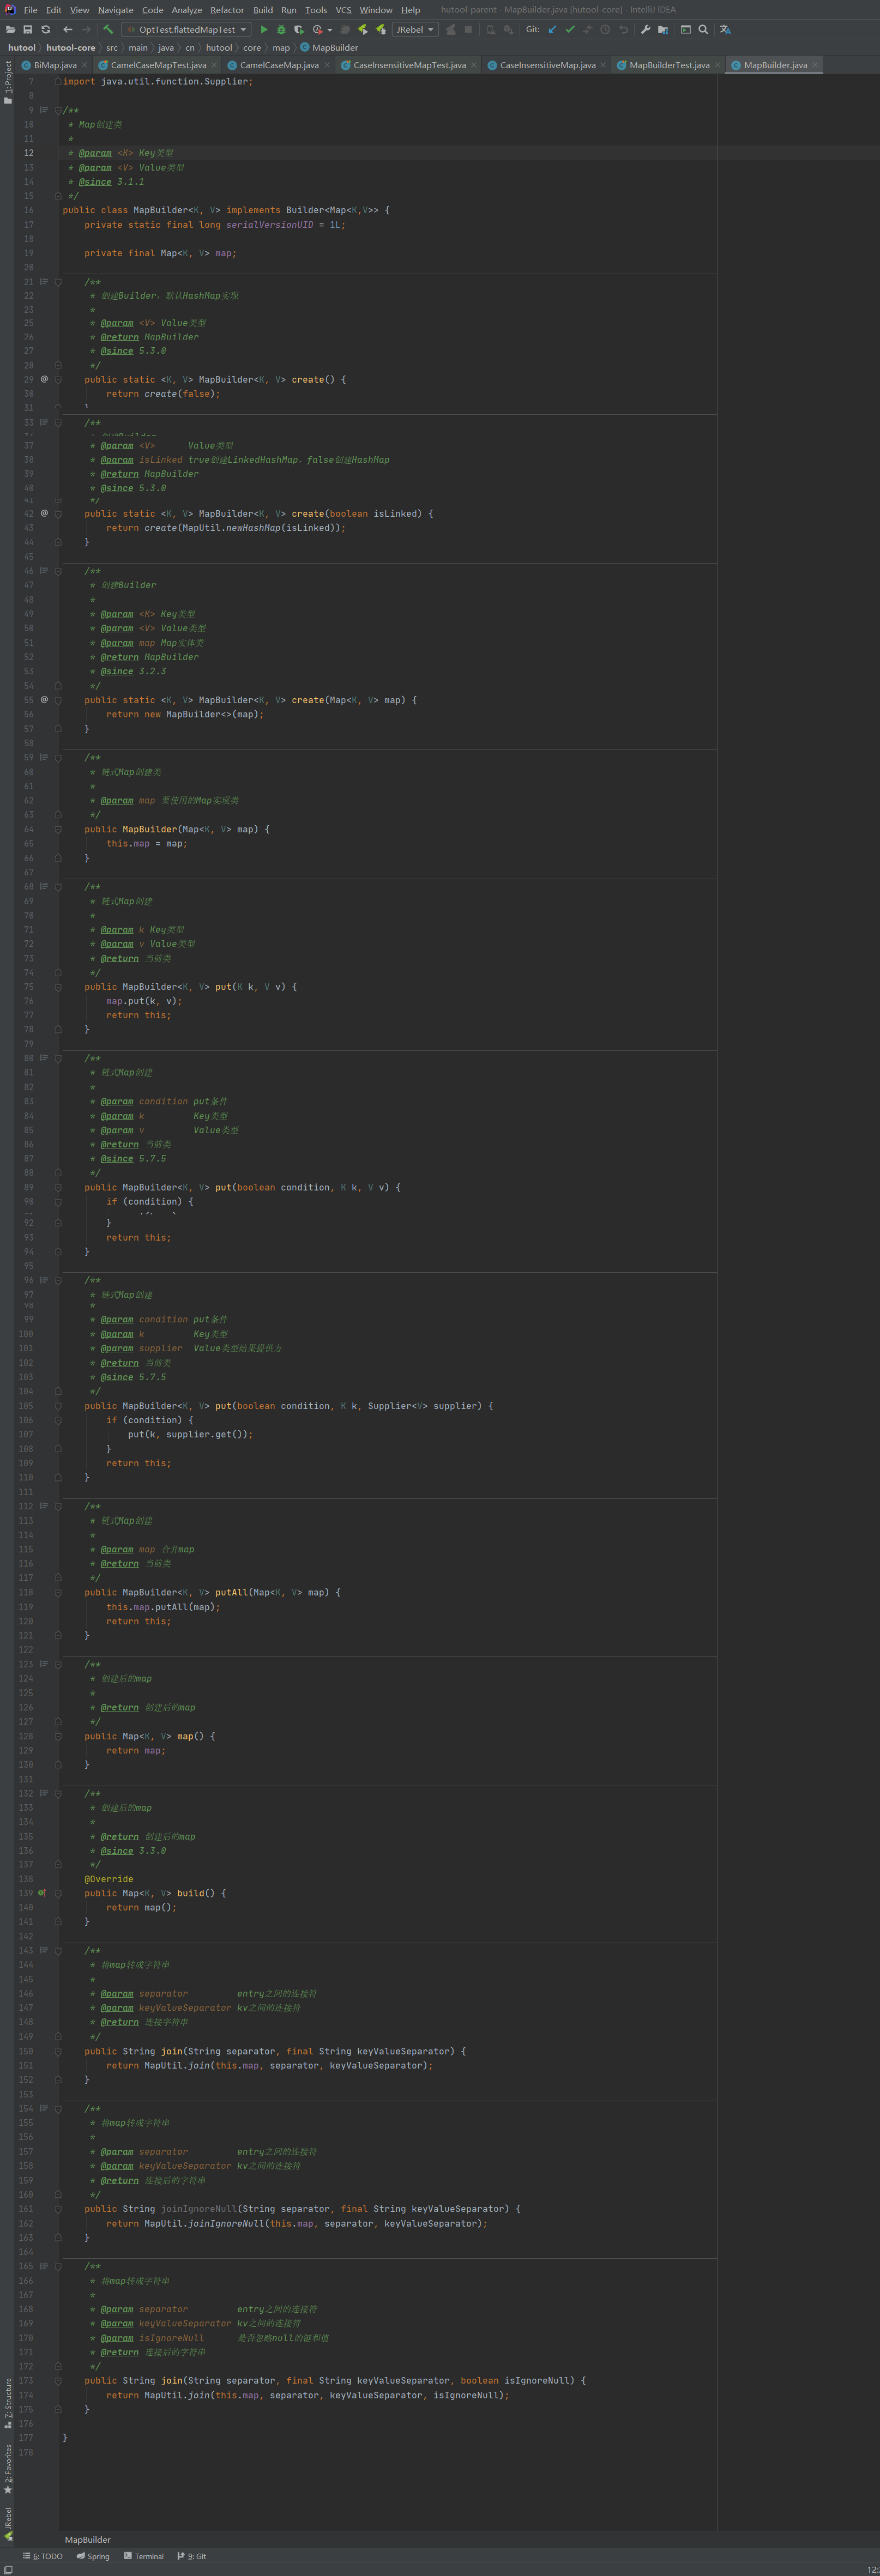Open the Terminal tool window
Image resolution: width=880 pixels, height=2576 pixels.
click(143, 2556)
